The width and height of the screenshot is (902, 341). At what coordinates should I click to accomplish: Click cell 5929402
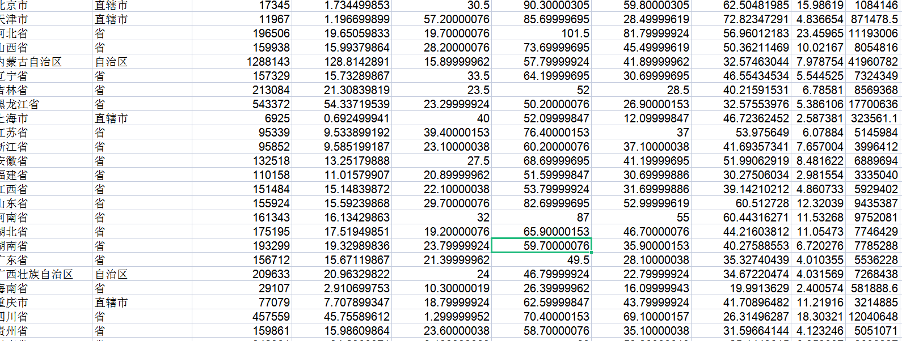click(x=873, y=189)
